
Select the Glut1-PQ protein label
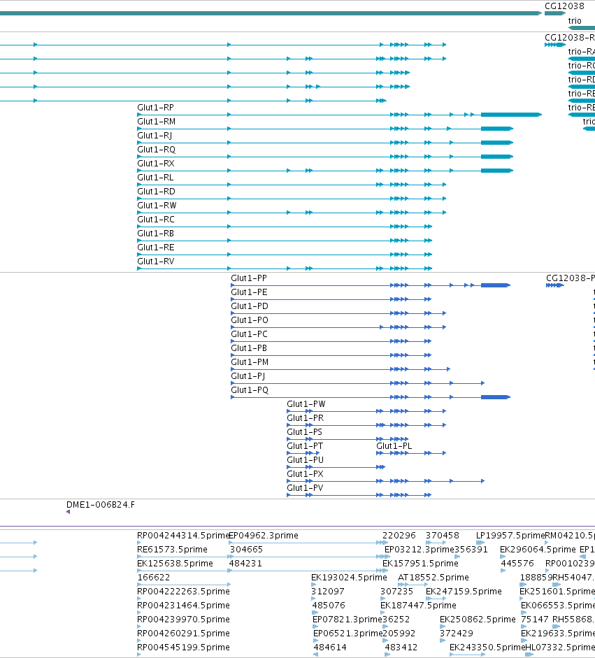(250, 390)
